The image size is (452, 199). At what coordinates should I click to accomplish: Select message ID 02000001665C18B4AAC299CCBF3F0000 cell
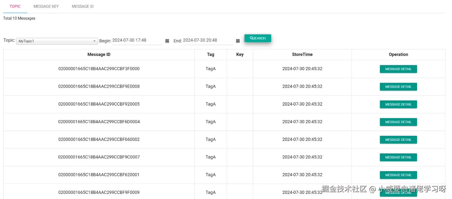[x=99, y=69]
